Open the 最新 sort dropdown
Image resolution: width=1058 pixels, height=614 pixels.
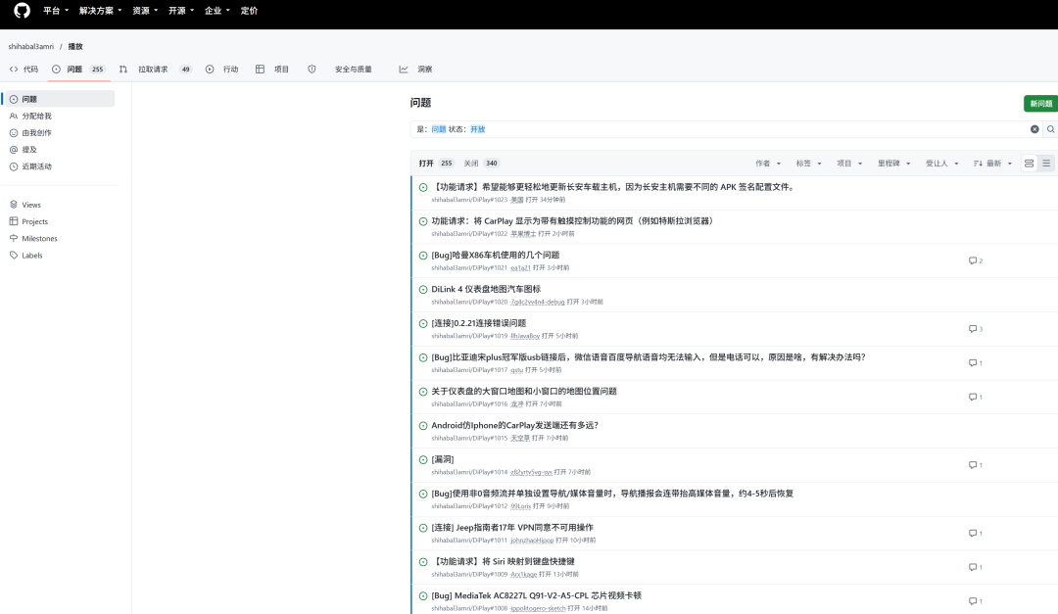(x=992, y=164)
